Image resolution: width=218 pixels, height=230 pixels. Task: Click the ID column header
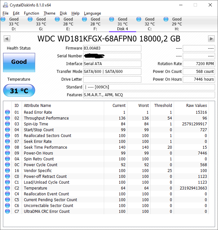(x=17, y=106)
